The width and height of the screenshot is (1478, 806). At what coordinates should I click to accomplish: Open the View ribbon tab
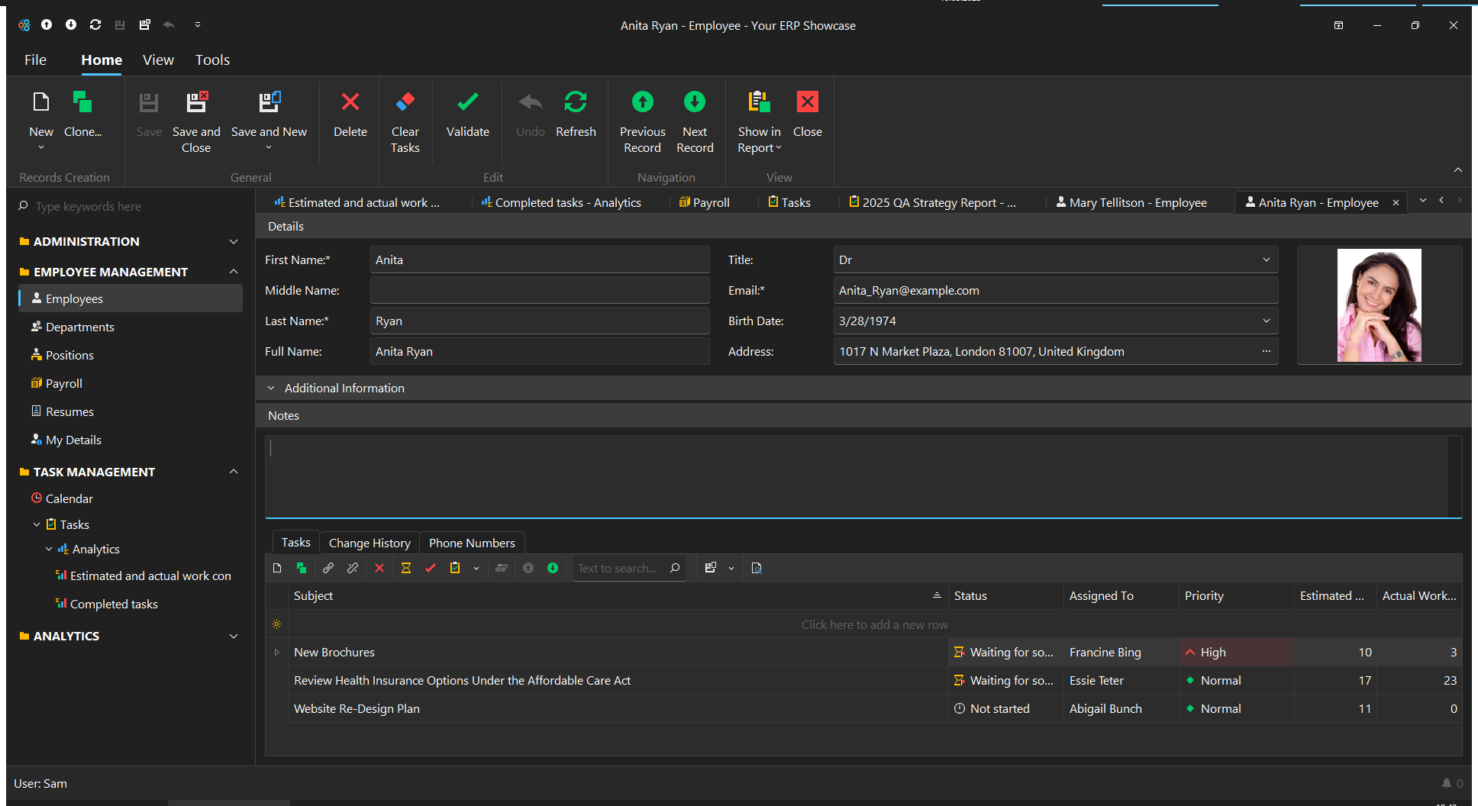click(x=158, y=60)
